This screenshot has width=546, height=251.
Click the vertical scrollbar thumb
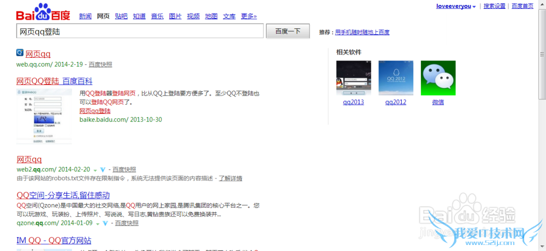tap(542, 54)
